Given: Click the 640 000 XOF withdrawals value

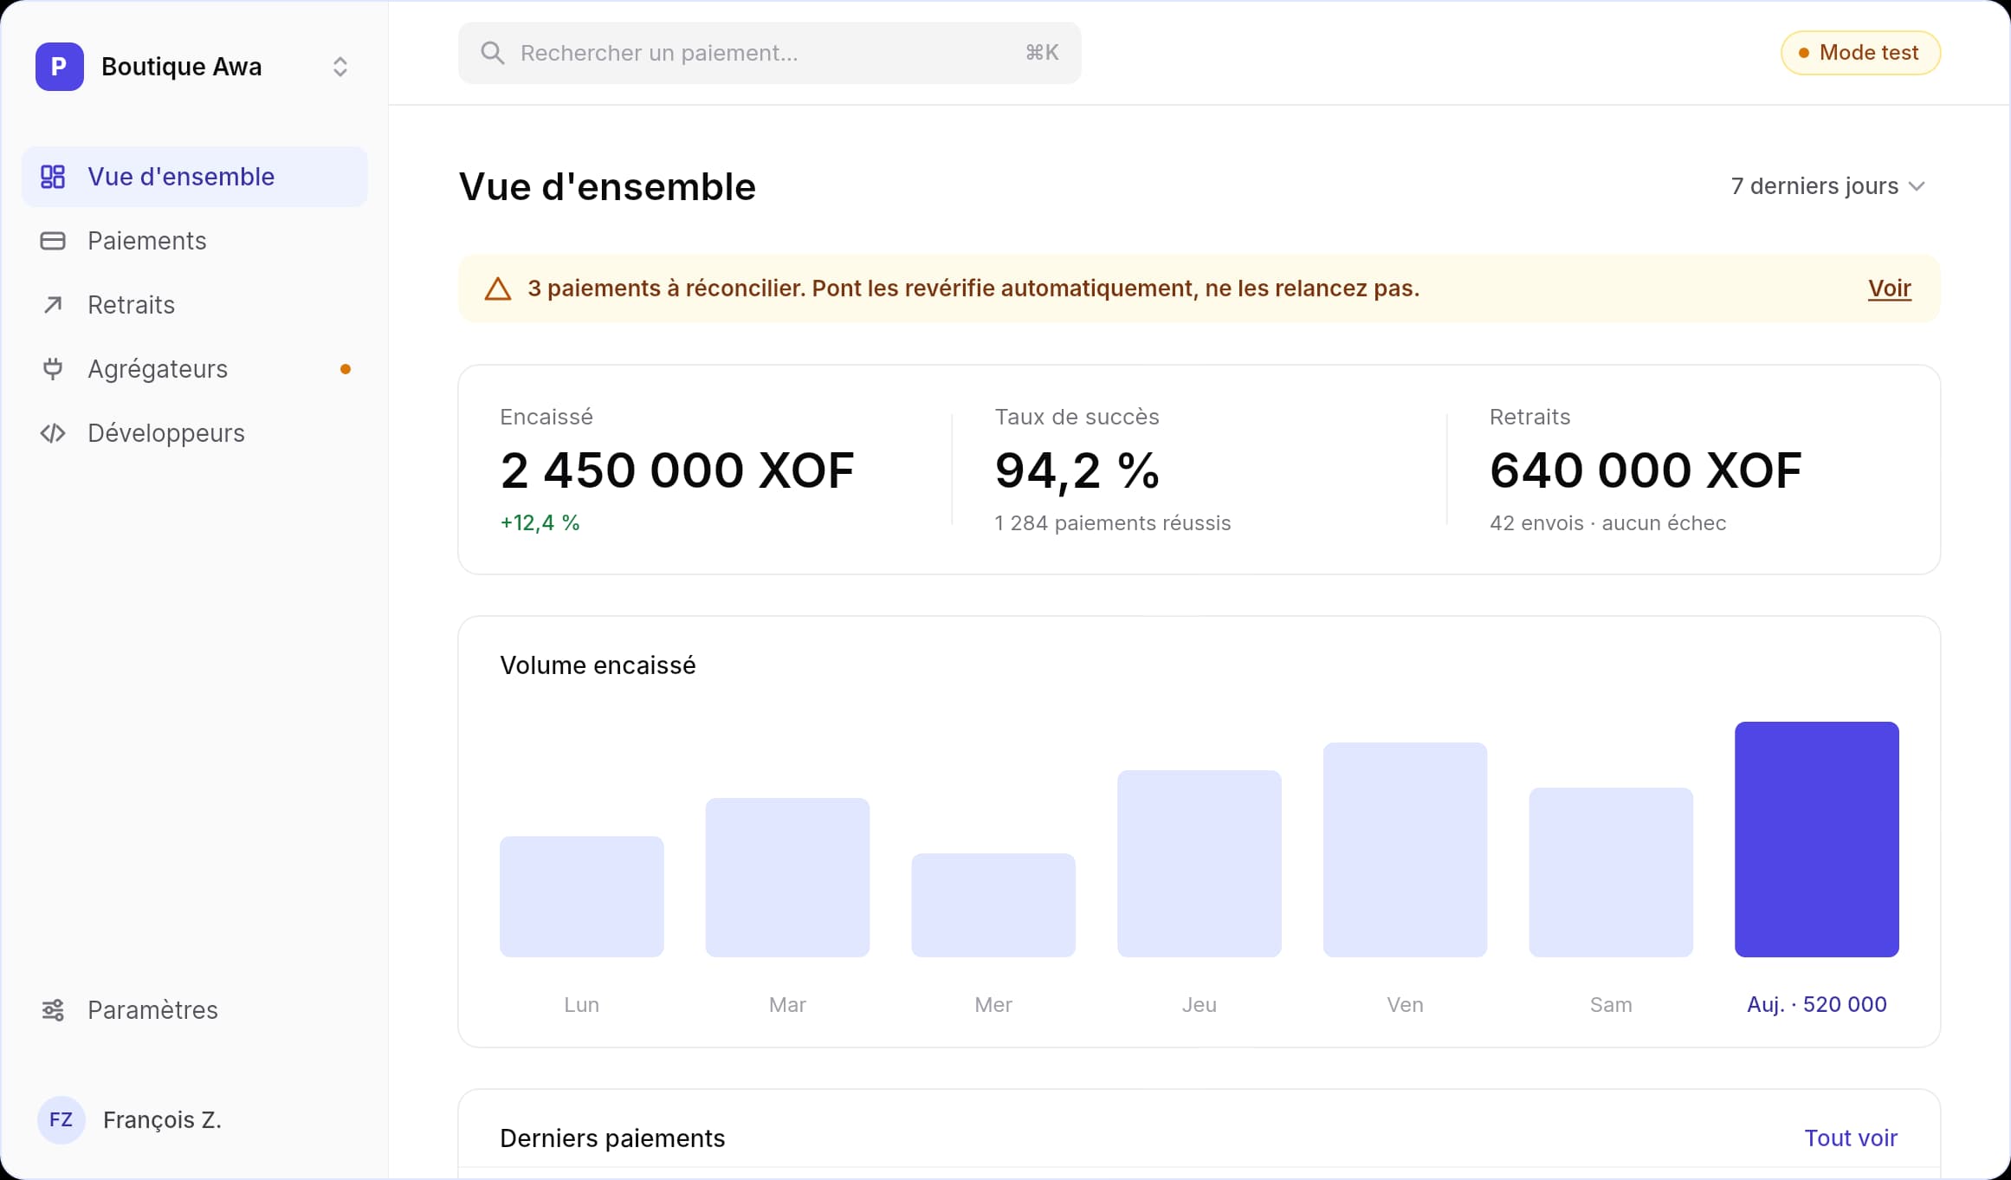Looking at the screenshot, I should [x=1646, y=470].
